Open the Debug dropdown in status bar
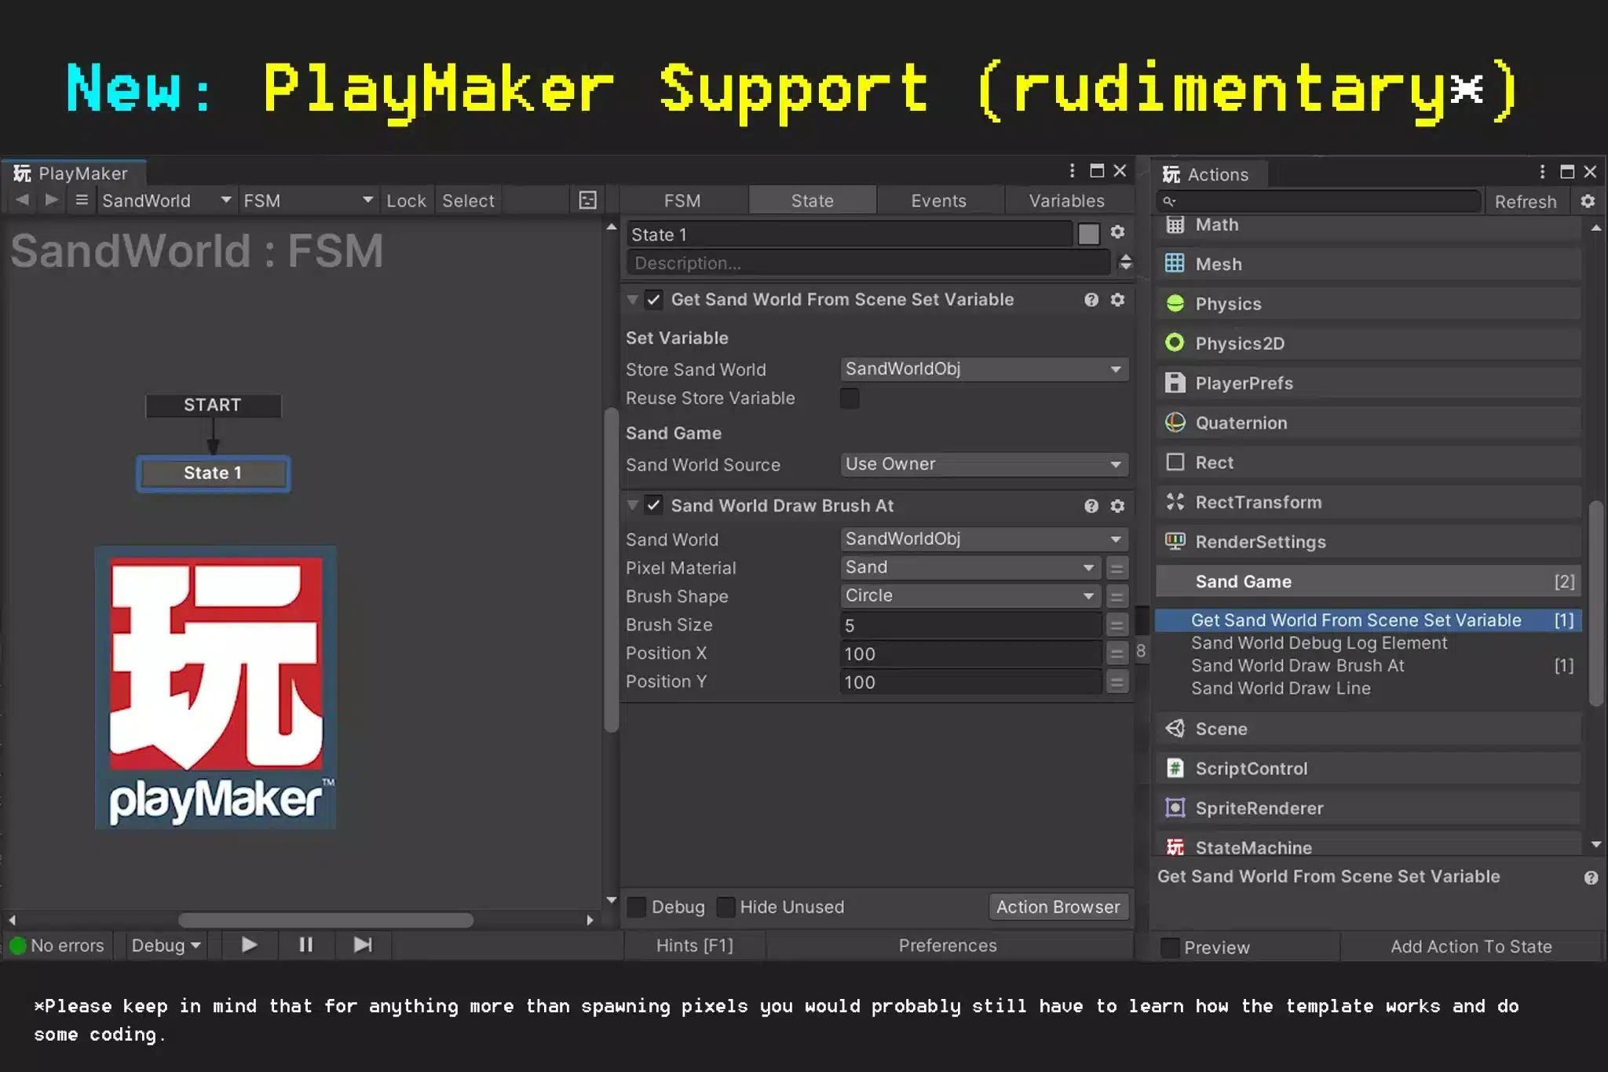The width and height of the screenshot is (1608, 1072). click(166, 946)
